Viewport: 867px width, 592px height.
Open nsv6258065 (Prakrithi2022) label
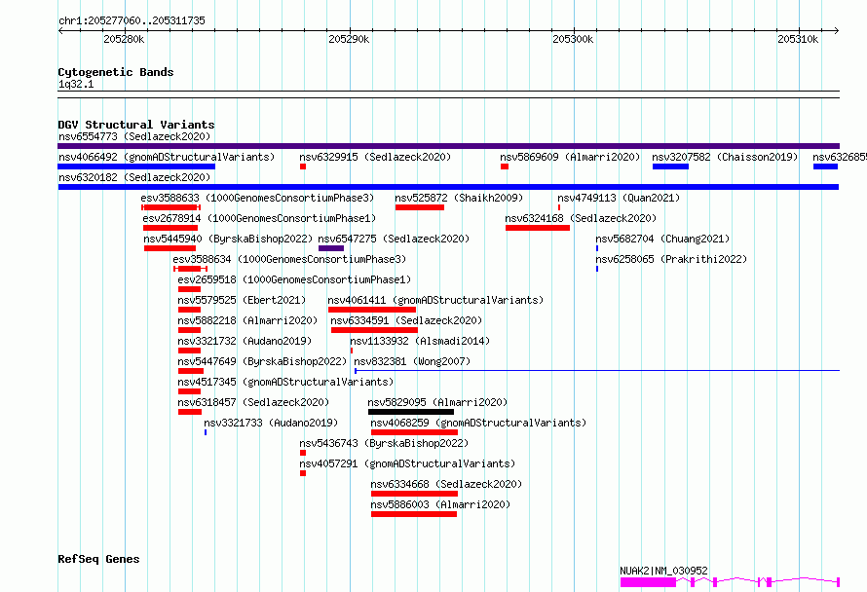point(671,259)
